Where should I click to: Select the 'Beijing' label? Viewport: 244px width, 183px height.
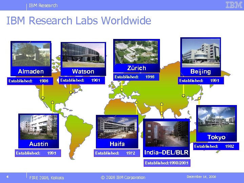click(x=201, y=72)
